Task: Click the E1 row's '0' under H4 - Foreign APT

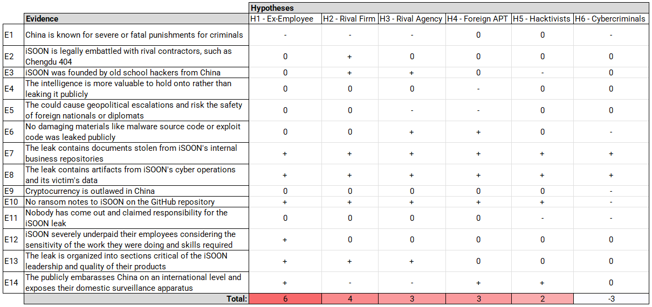Action: coord(478,35)
